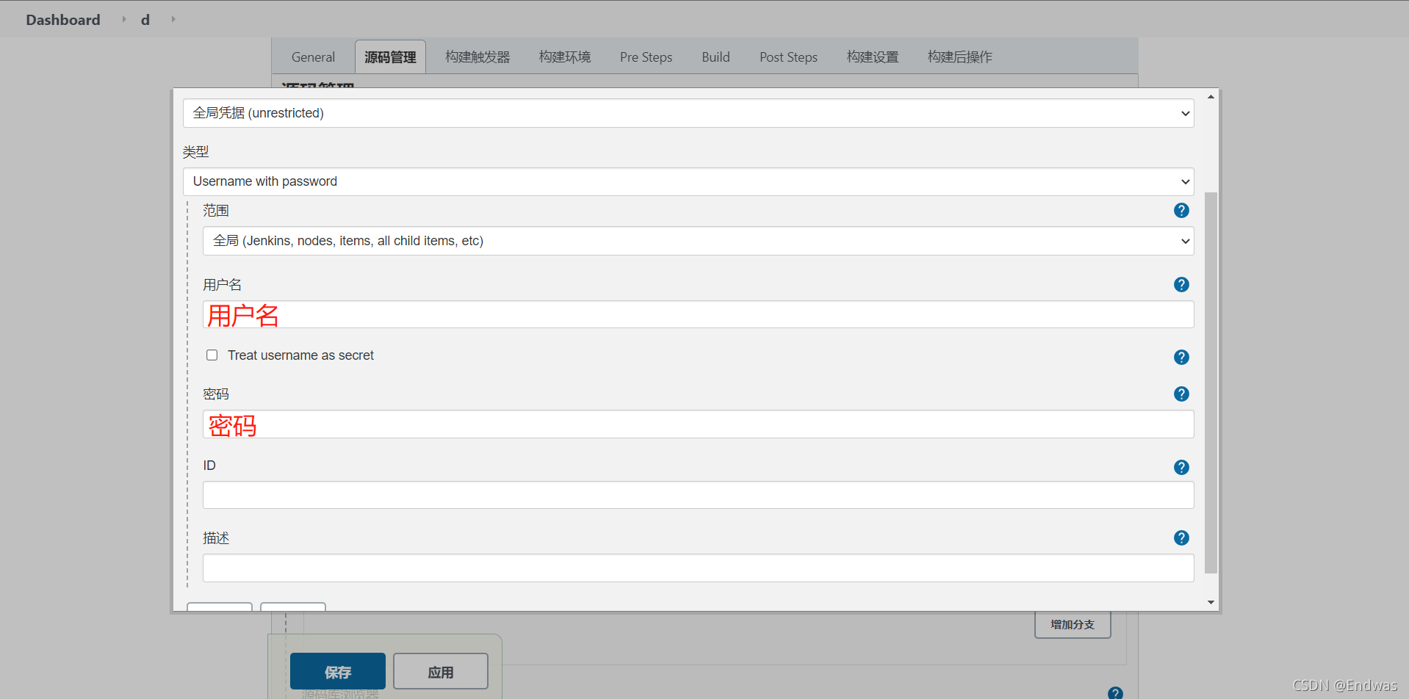Open help for the 用户名 field
The width and height of the screenshot is (1409, 699).
[1181, 285]
